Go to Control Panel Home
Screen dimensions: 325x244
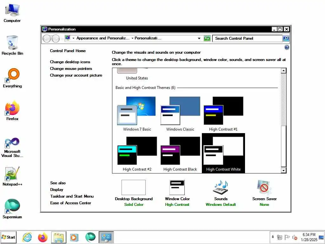point(68,51)
